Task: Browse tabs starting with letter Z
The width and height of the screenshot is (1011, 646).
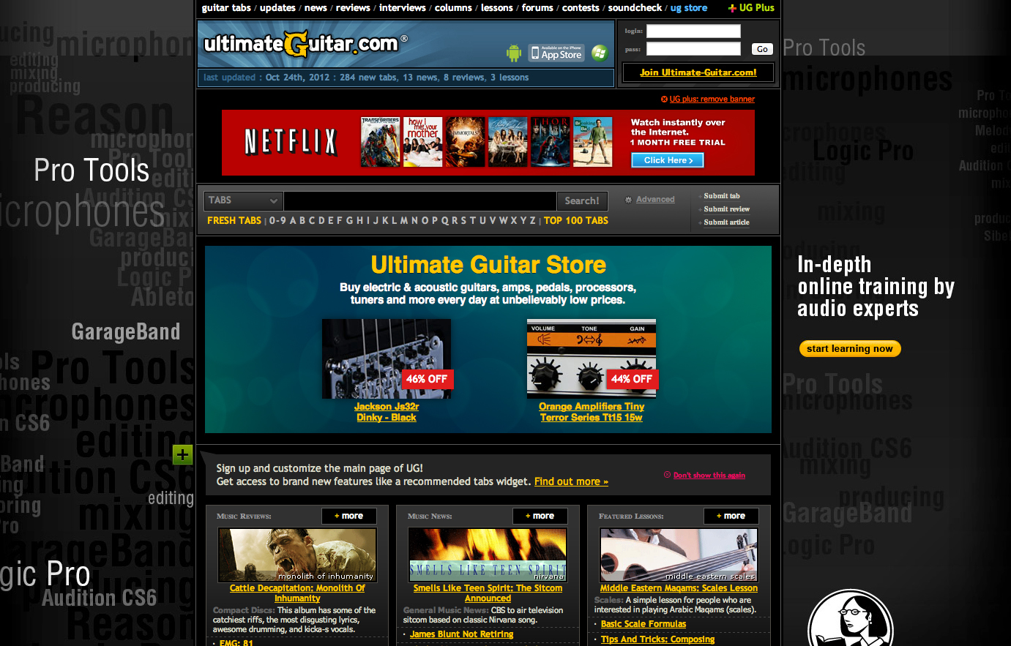Action: (533, 221)
